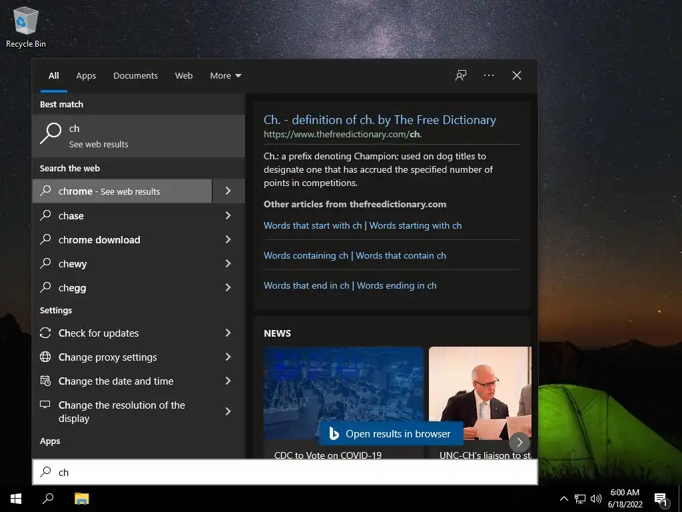This screenshot has width=682, height=512.
Task: Expand arrow next to 'chewy' suggestion
Action: (228, 263)
